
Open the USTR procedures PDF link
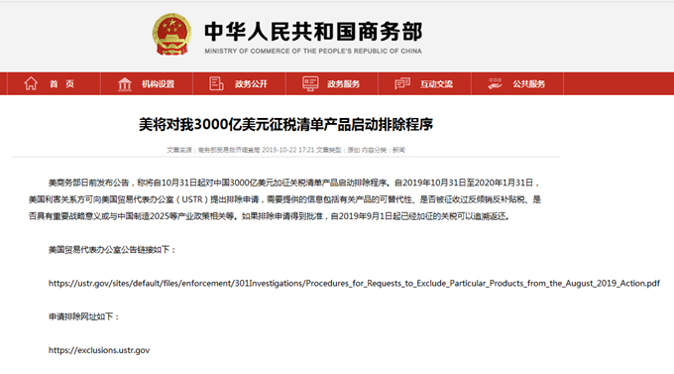pos(354,283)
